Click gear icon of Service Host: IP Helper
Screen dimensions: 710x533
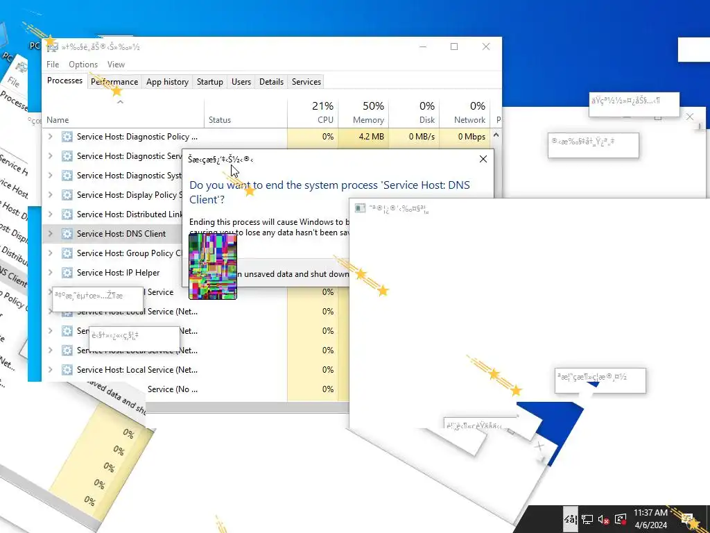coord(67,273)
